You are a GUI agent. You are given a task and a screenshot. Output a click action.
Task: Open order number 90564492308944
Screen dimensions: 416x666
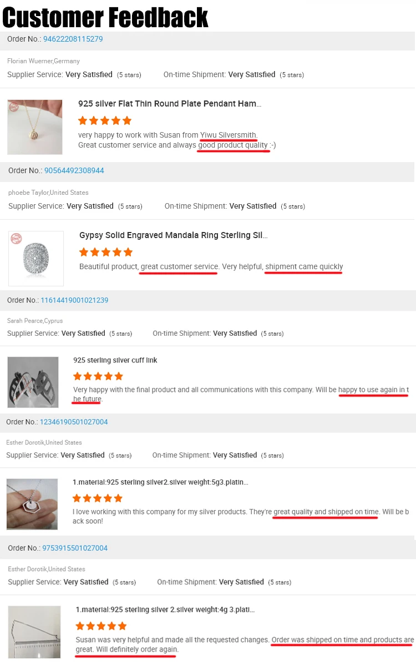[74, 170]
